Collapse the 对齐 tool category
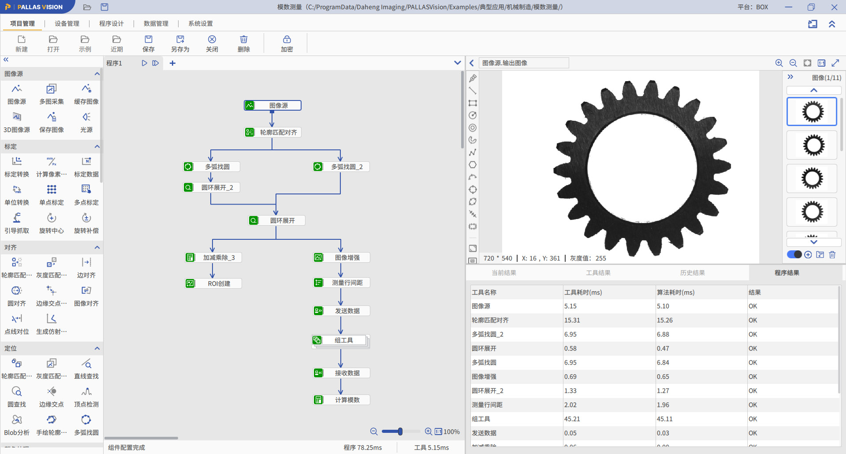Viewport: 846px width, 454px height. pyautogui.click(x=97, y=247)
